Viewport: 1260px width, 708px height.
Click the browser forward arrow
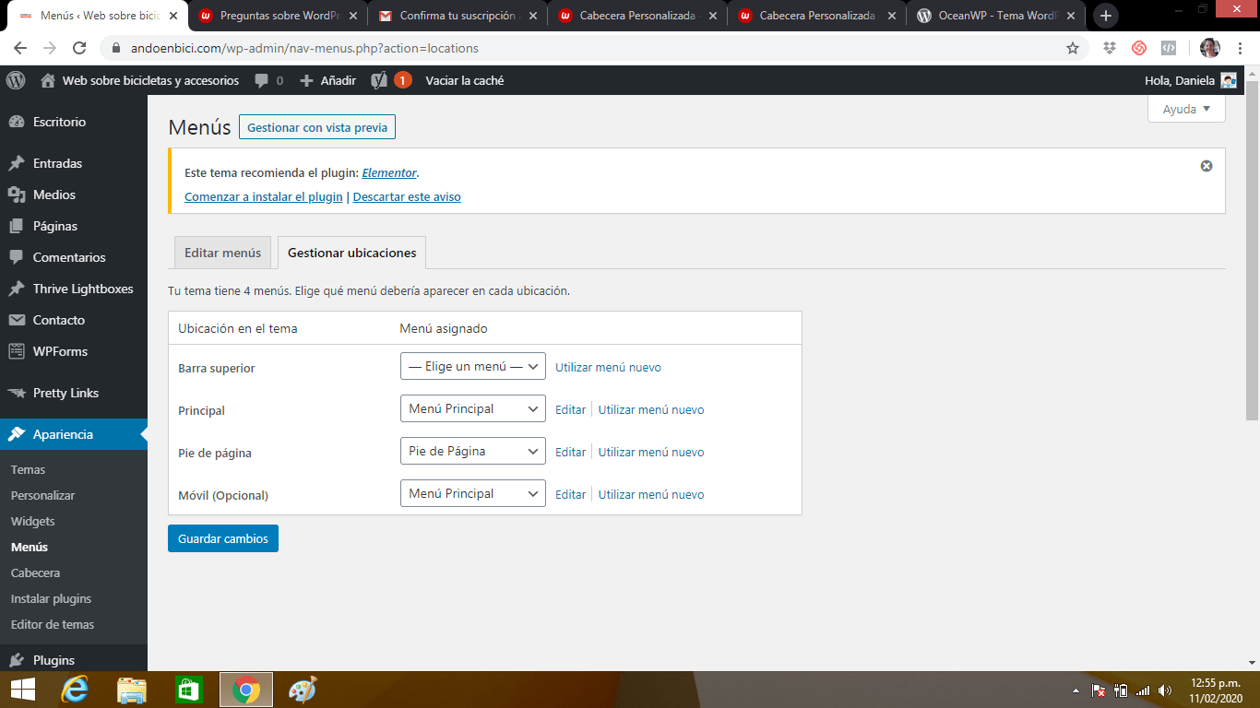[x=50, y=48]
